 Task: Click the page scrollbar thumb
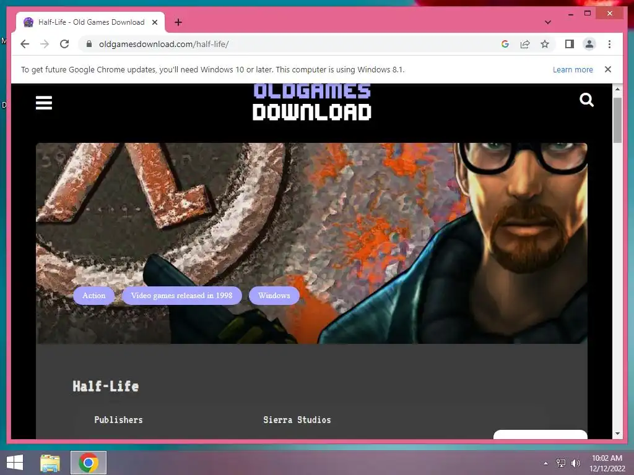[x=617, y=120]
